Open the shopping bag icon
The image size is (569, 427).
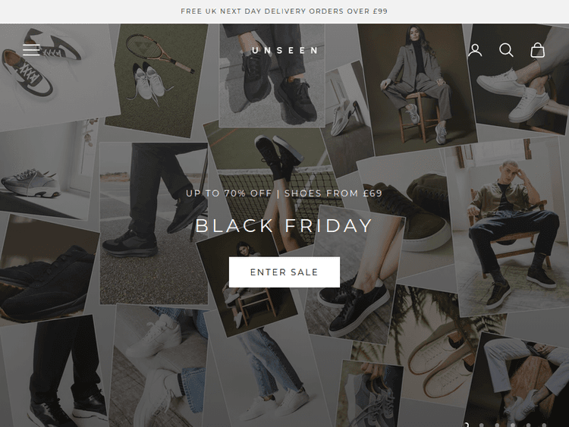pyautogui.click(x=537, y=50)
